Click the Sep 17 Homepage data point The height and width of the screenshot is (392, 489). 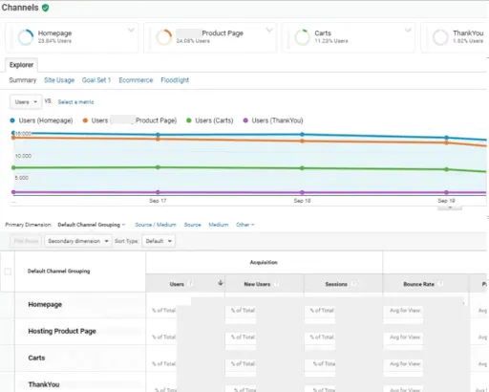click(x=158, y=135)
